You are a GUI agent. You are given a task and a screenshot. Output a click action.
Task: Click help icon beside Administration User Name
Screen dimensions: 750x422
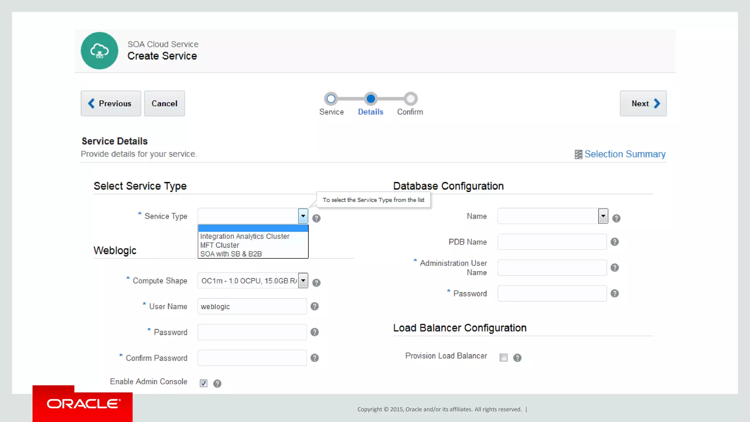[x=615, y=268]
